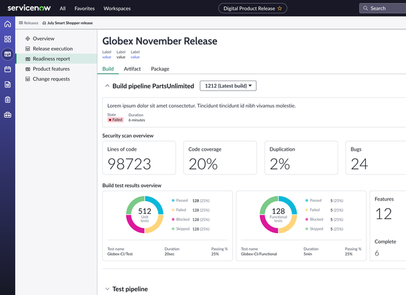Open the 1212 (Latest build) dropdown
The image size is (406, 295).
coord(228,86)
